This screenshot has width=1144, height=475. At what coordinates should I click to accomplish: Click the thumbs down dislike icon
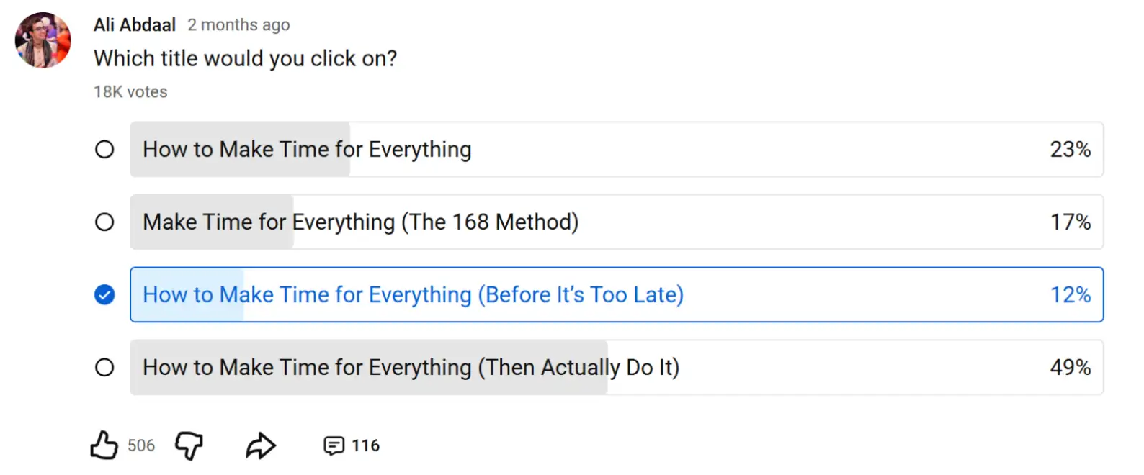click(189, 445)
